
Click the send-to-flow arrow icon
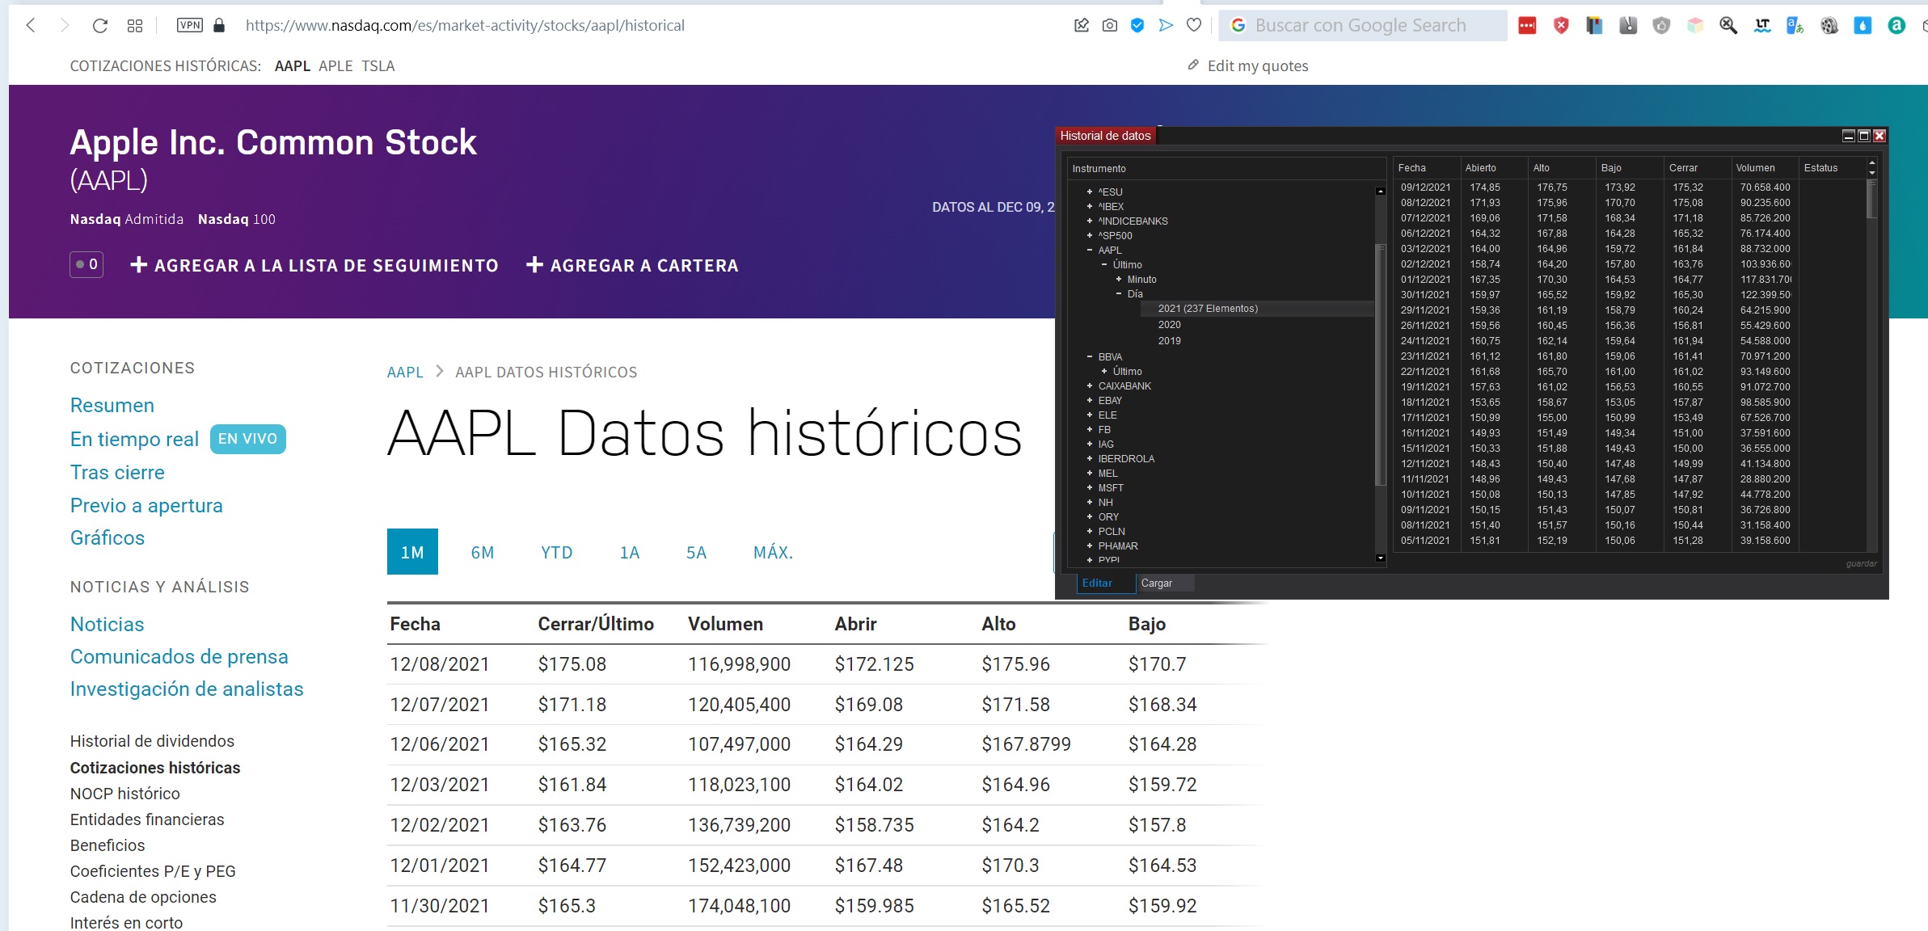tap(1166, 26)
